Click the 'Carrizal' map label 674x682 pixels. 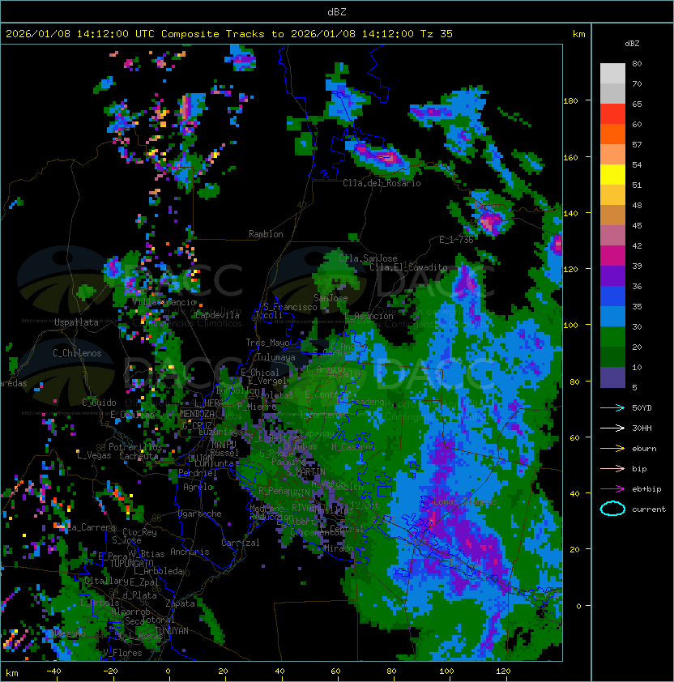tap(241, 543)
